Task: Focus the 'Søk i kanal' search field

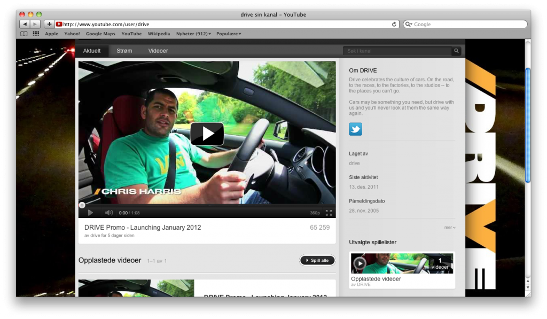Action: pyautogui.click(x=397, y=51)
